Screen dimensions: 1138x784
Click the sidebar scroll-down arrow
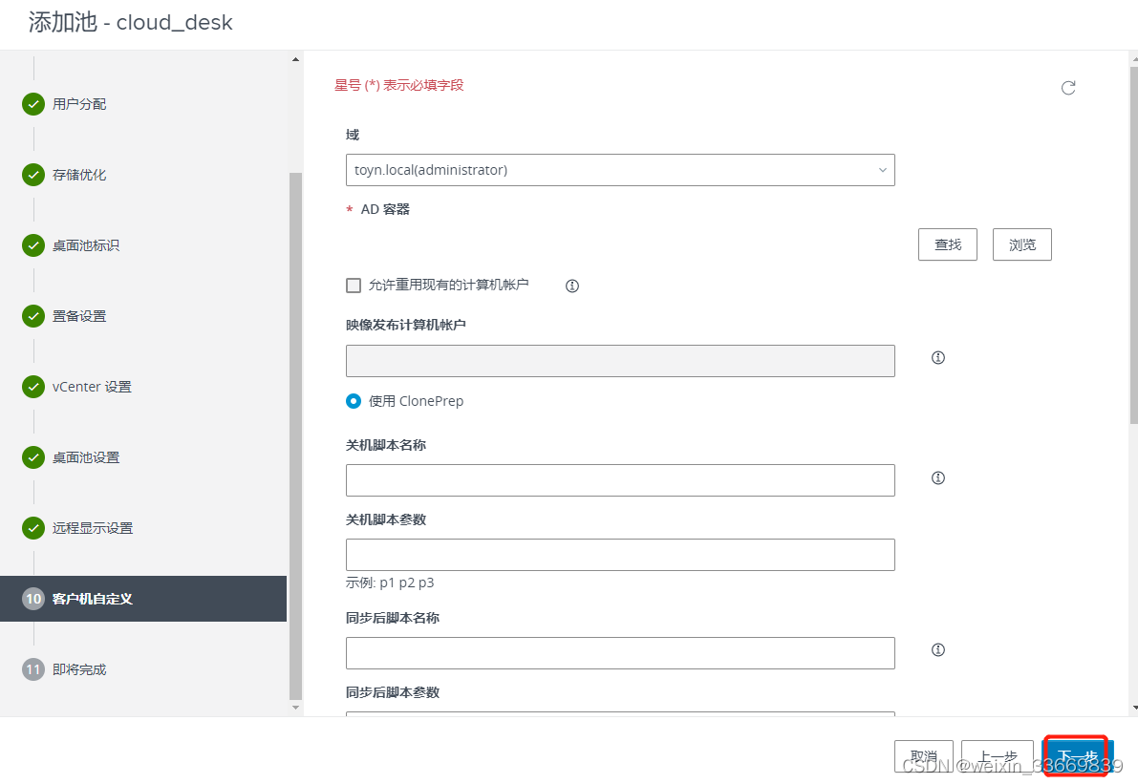pos(295,707)
